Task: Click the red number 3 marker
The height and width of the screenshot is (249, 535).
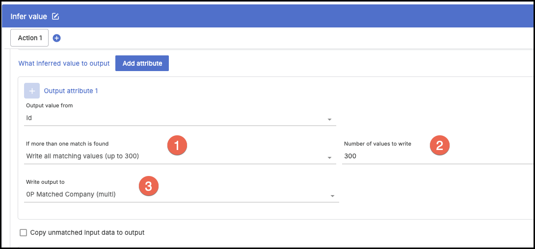Action: click(x=148, y=186)
